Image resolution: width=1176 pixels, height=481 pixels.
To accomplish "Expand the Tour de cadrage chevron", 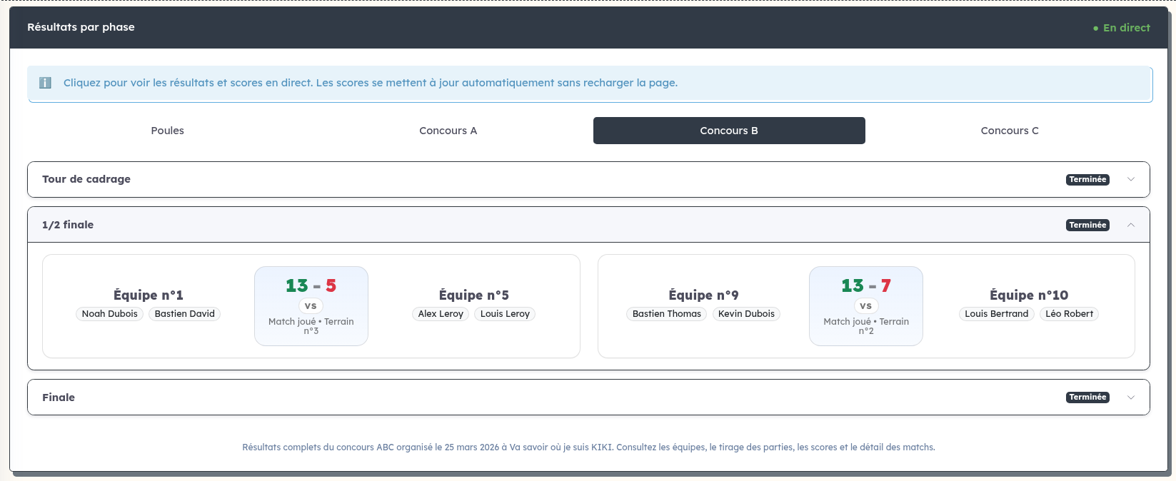I will click(x=1131, y=180).
